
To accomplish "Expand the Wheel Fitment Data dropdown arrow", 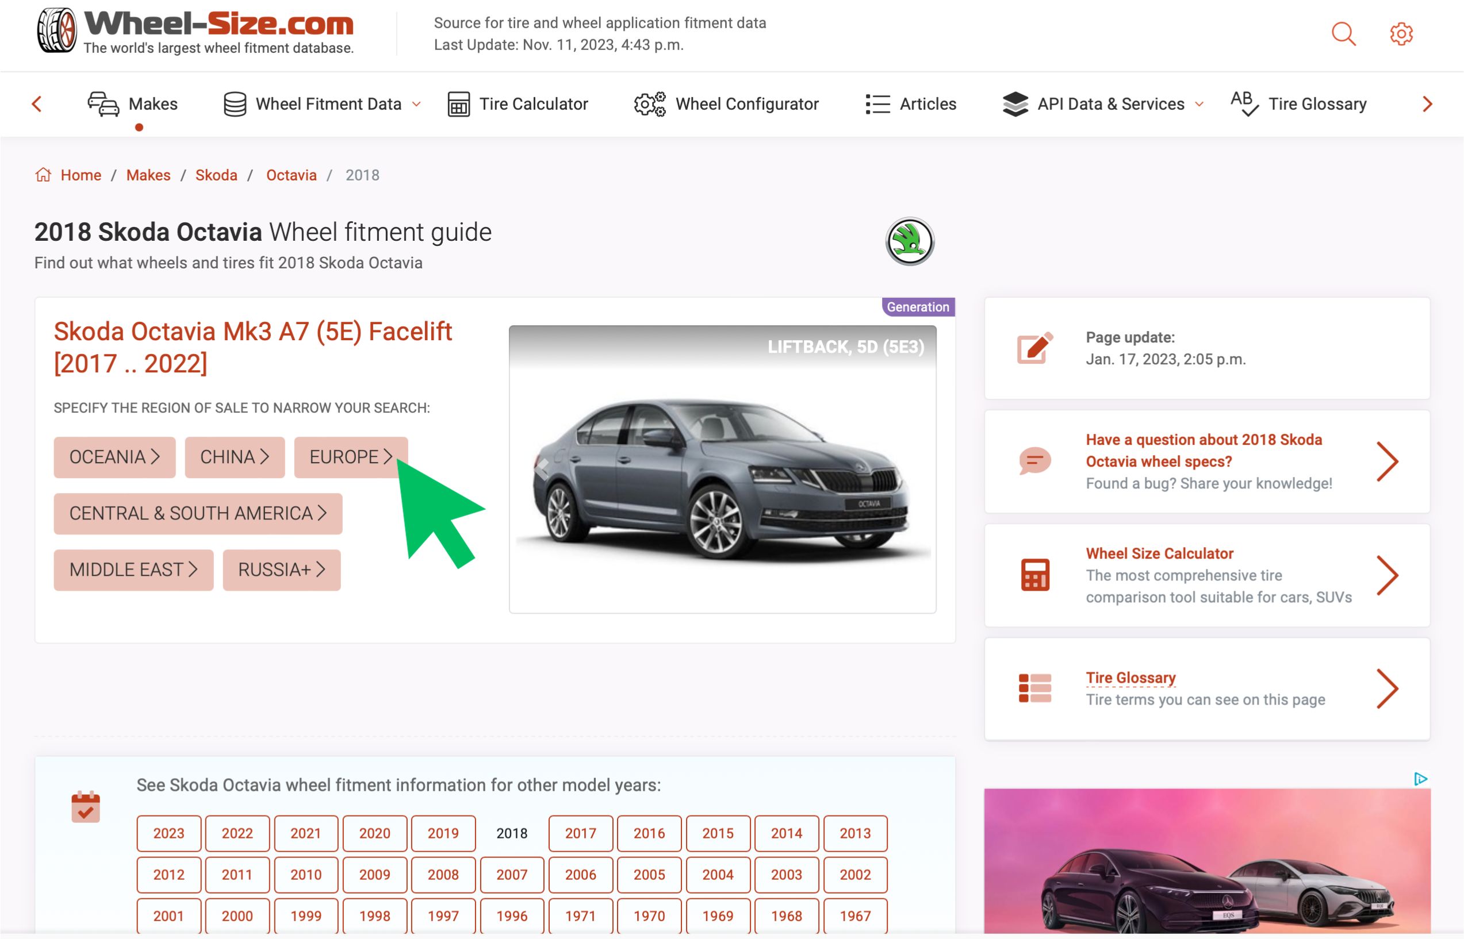I will point(417,104).
